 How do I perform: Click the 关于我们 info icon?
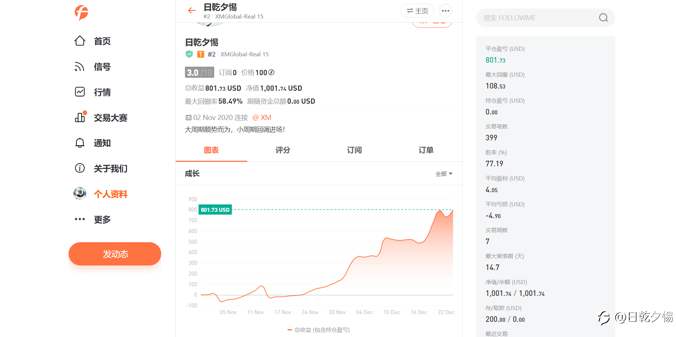click(x=80, y=168)
